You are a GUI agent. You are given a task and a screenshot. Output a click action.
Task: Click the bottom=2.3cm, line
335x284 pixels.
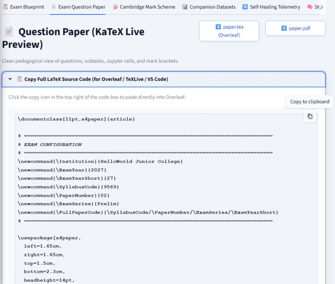pos(45,272)
